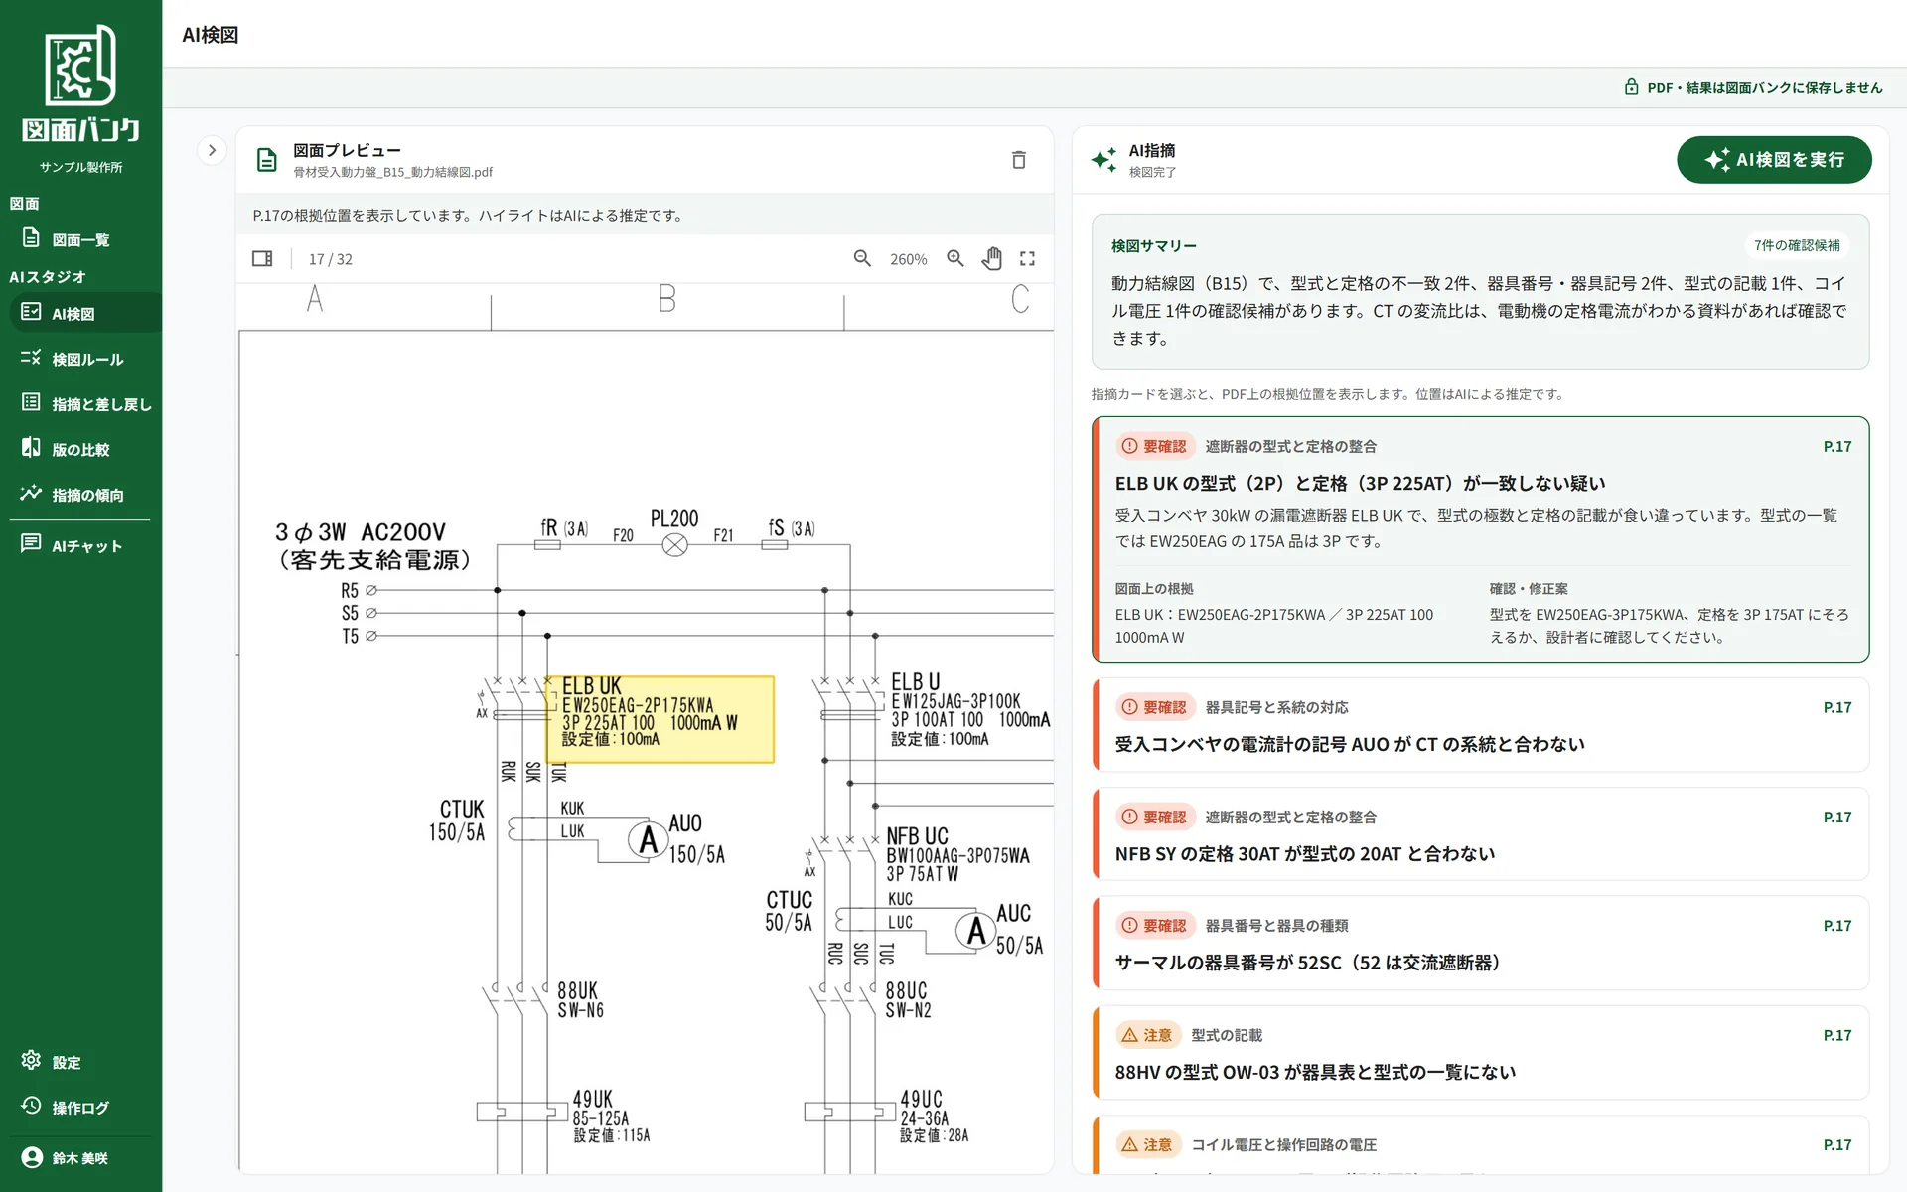
Task: Click the 注意 badge on the 型式の記載 card
Action: pyautogui.click(x=1146, y=1035)
